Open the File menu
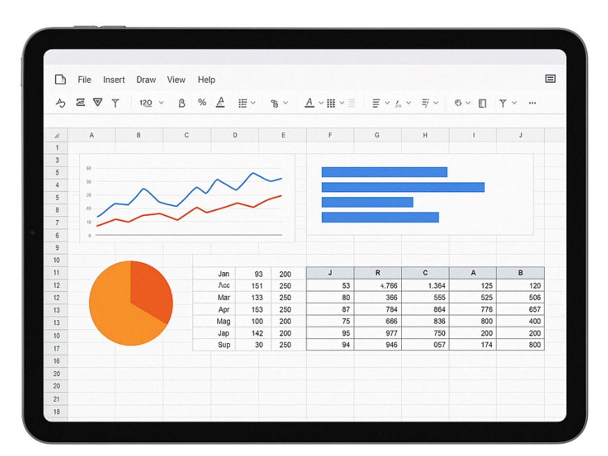608x456 pixels. (84, 80)
